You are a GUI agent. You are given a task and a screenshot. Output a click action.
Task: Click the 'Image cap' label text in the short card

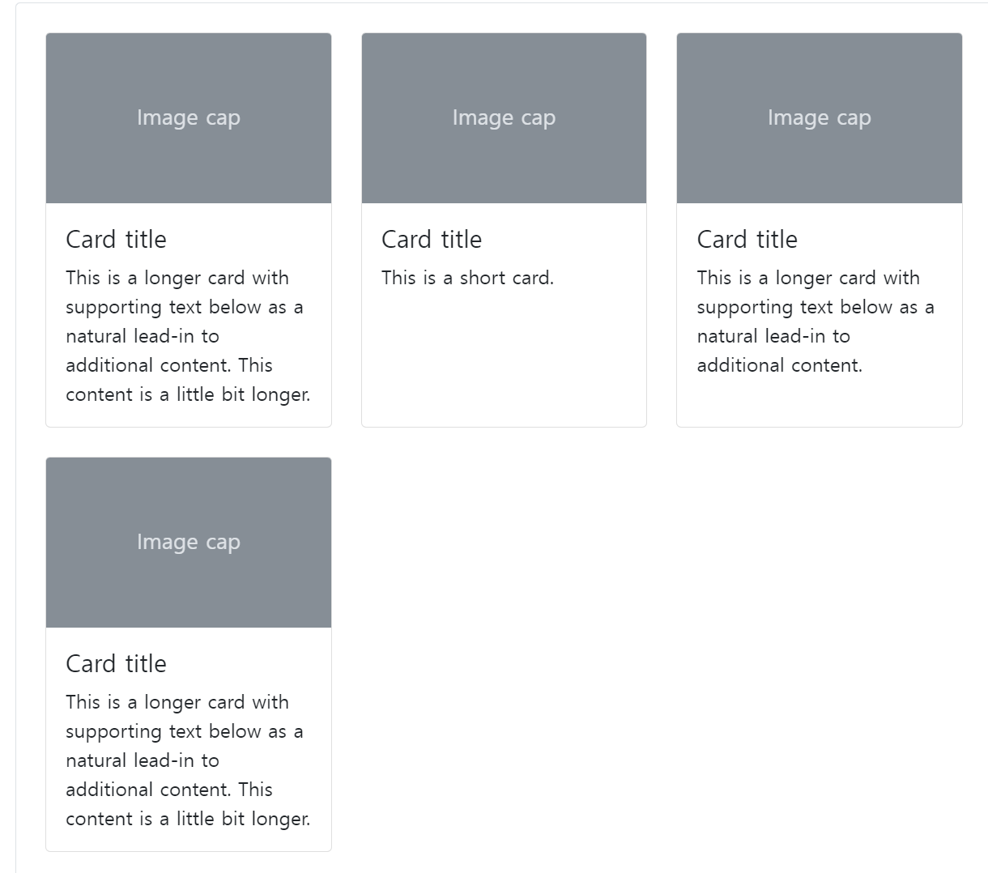(504, 118)
